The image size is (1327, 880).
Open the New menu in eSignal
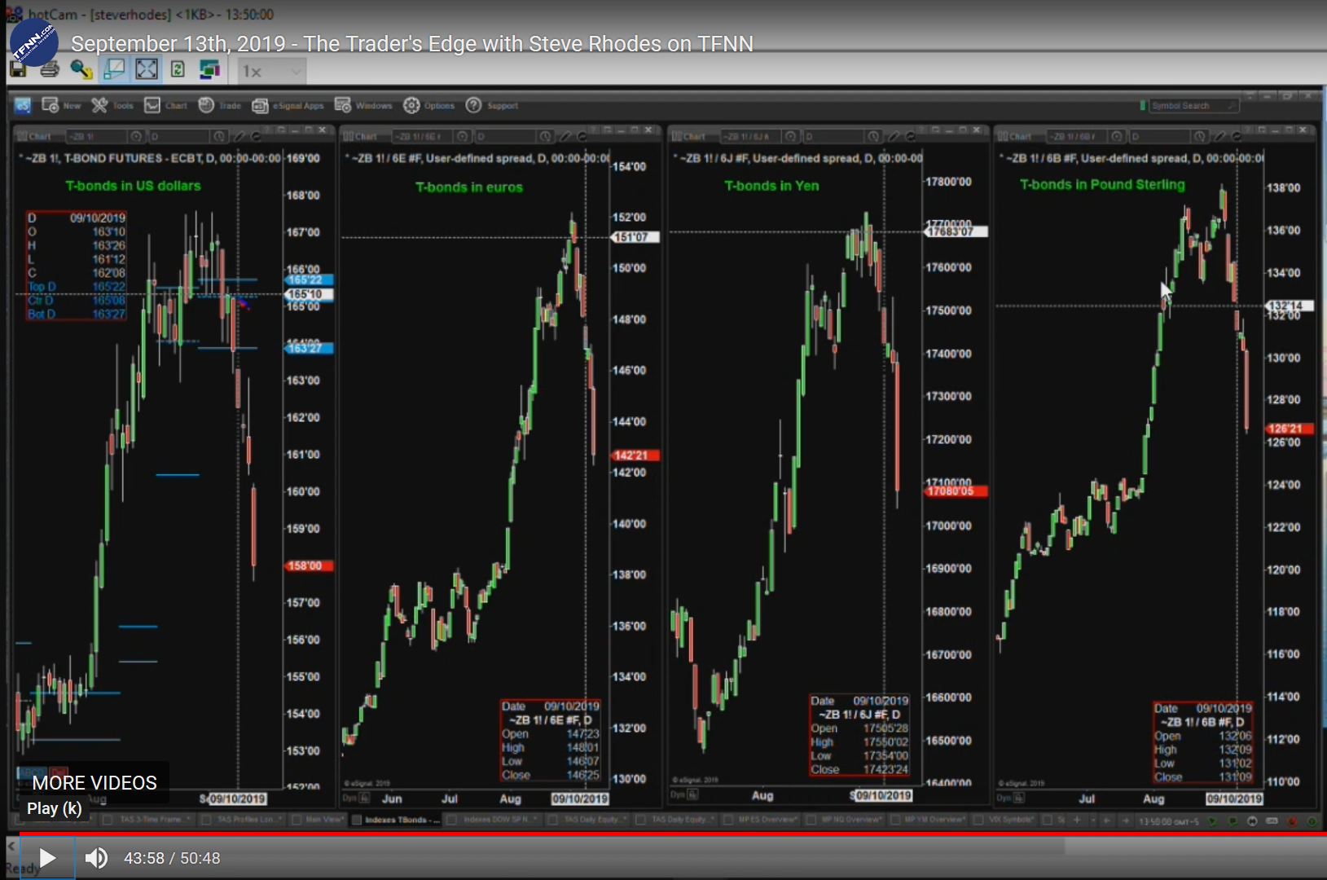(61, 105)
